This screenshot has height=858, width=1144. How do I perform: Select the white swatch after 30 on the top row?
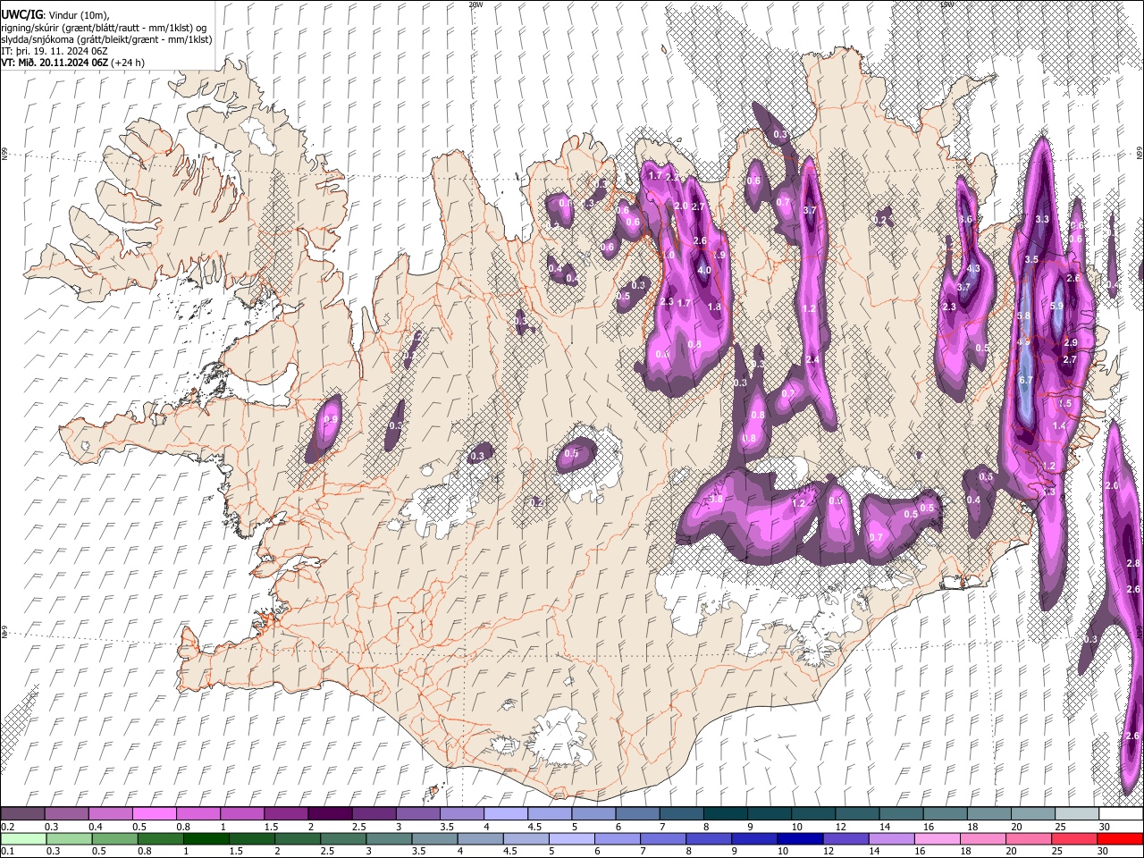pos(1121,814)
